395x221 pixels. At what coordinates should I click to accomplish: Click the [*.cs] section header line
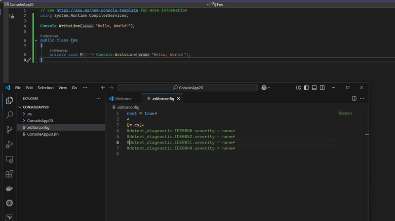pos(135,125)
